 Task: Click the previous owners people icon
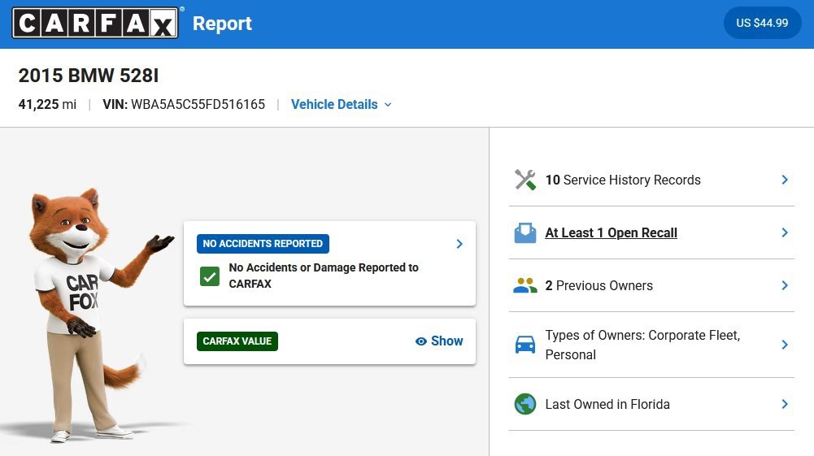(x=525, y=286)
